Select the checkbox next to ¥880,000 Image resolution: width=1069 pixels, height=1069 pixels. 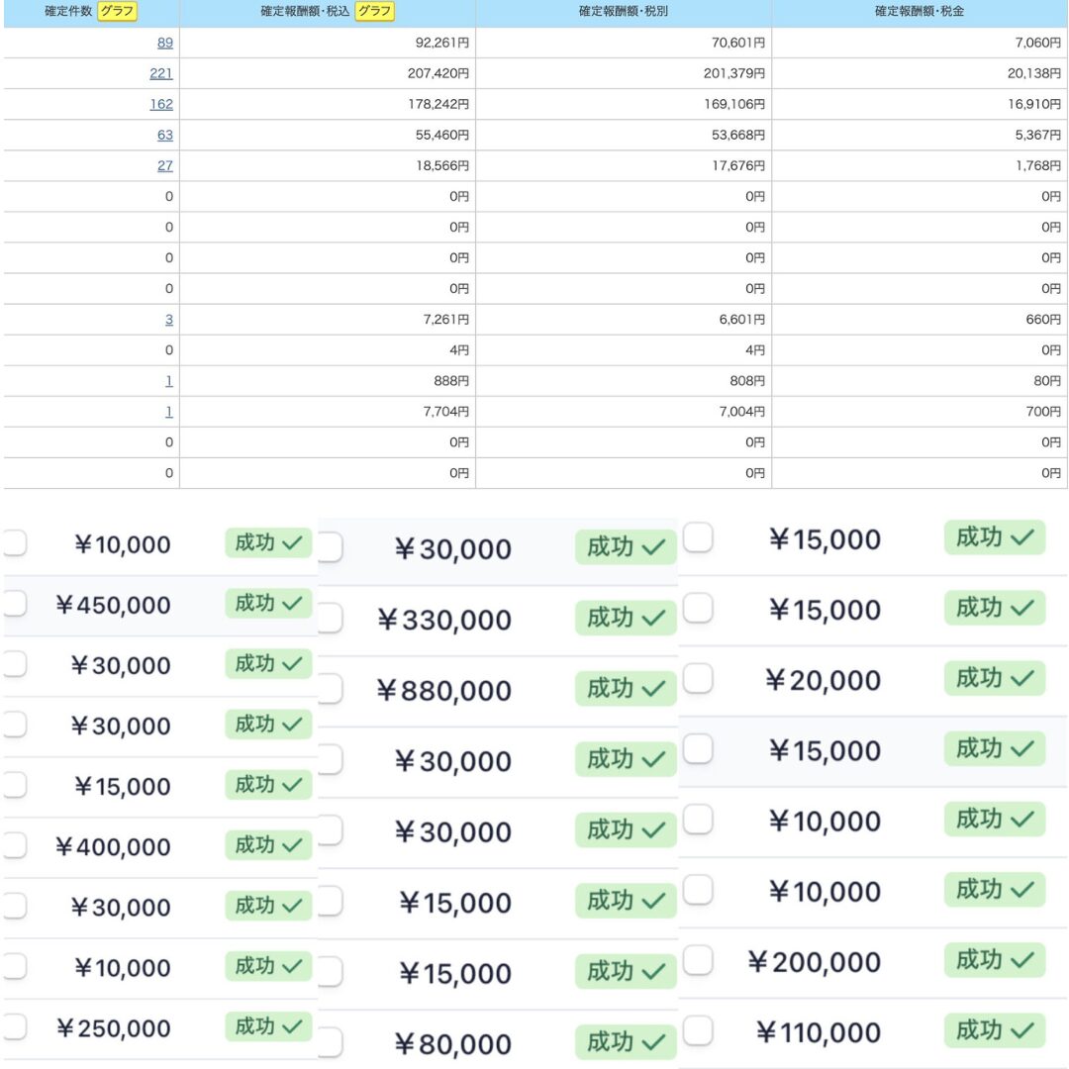(330, 689)
